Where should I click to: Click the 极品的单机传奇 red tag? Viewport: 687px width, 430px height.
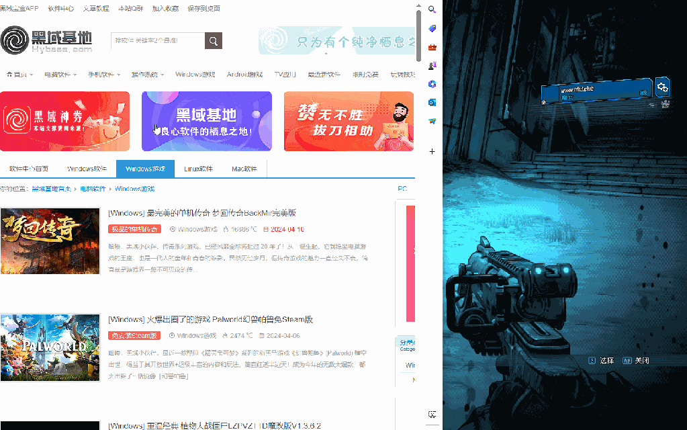[134, 229]
